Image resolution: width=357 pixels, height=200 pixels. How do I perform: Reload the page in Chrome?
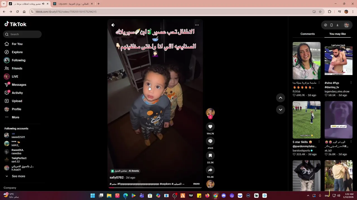click(x=17, y=12)
